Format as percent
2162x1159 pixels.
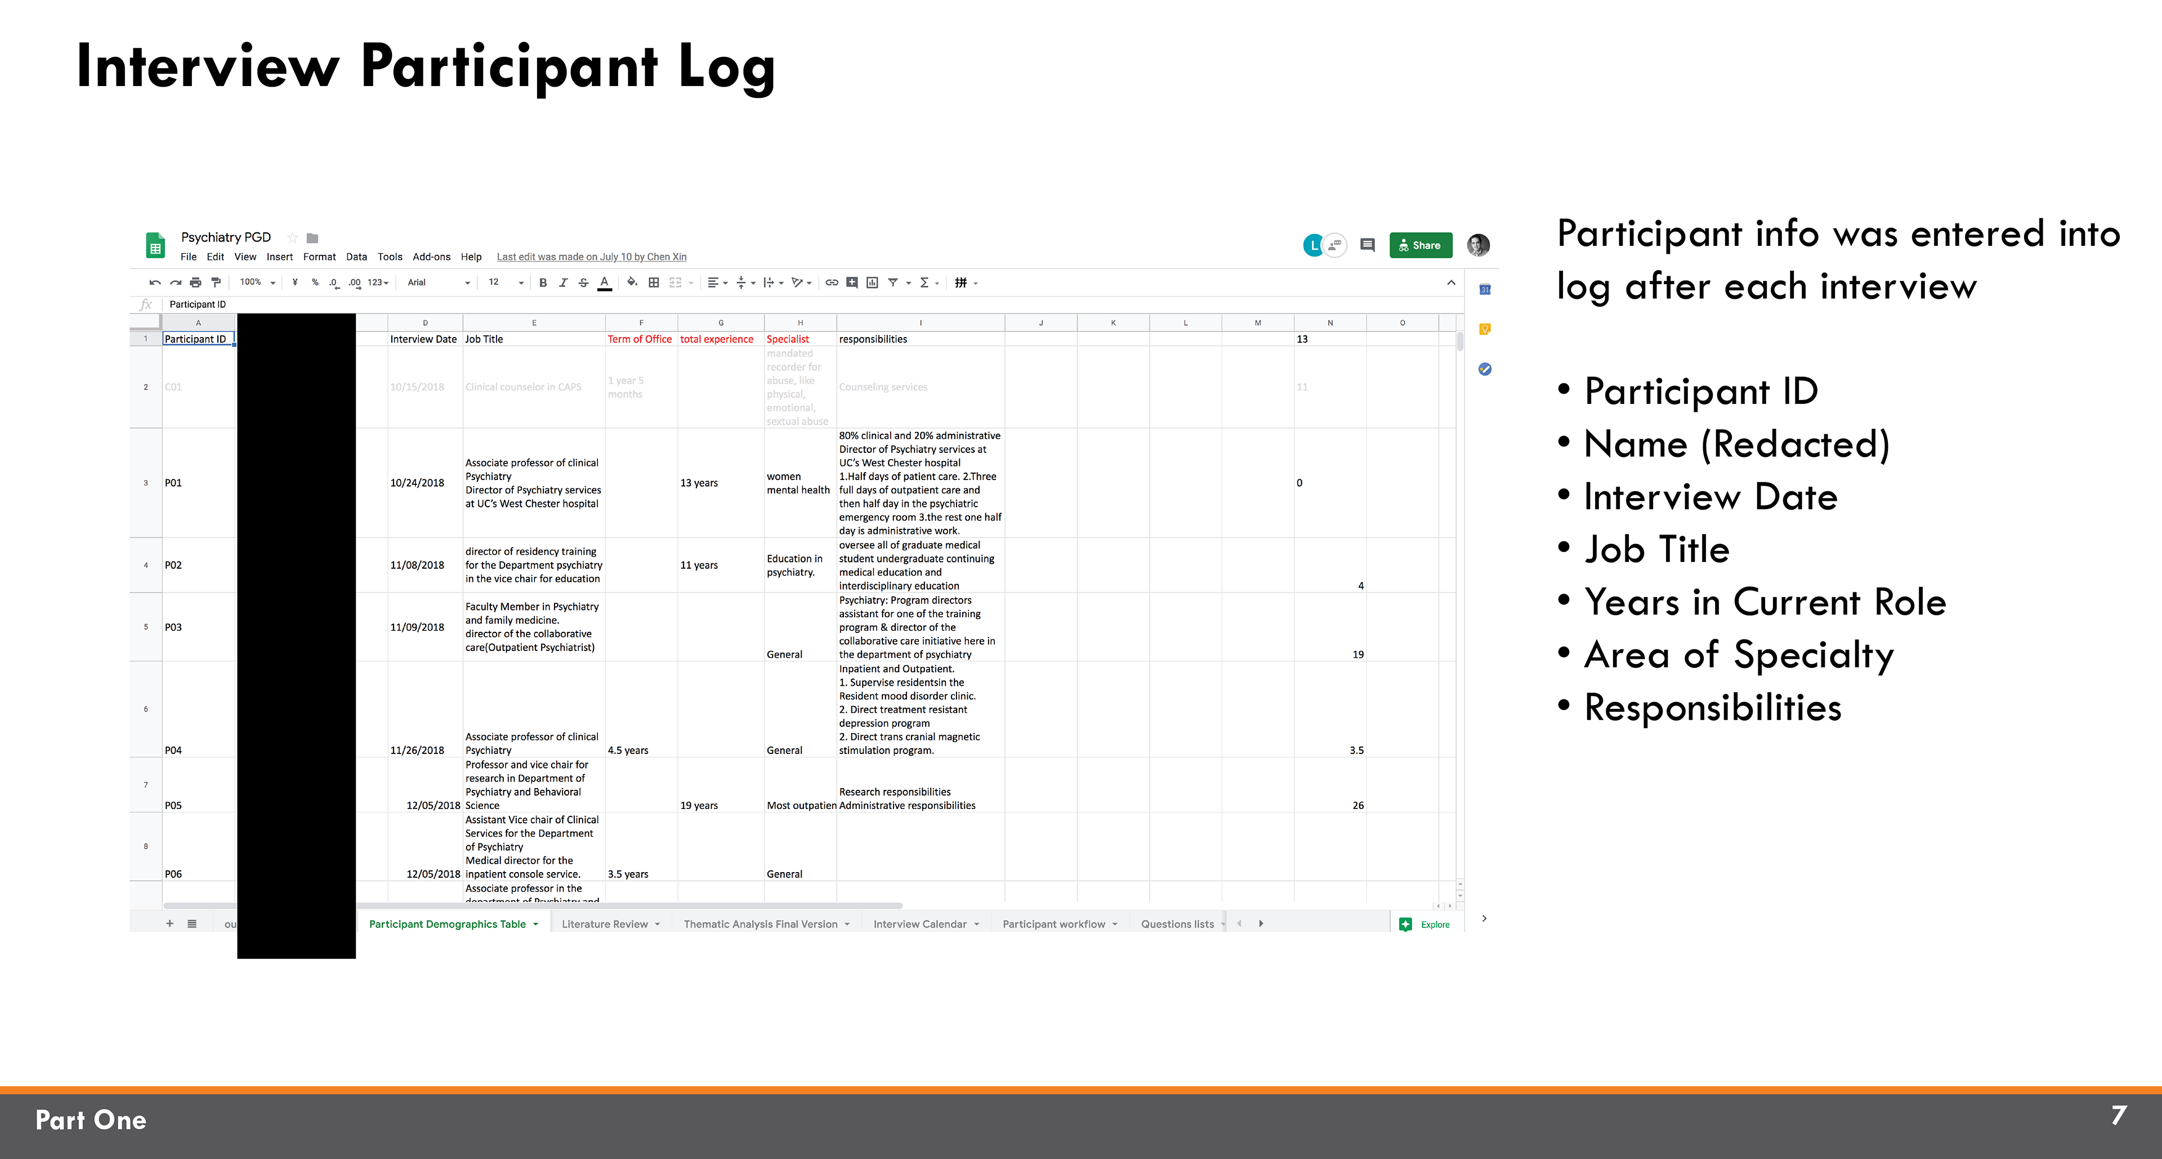tap(315, 282)
